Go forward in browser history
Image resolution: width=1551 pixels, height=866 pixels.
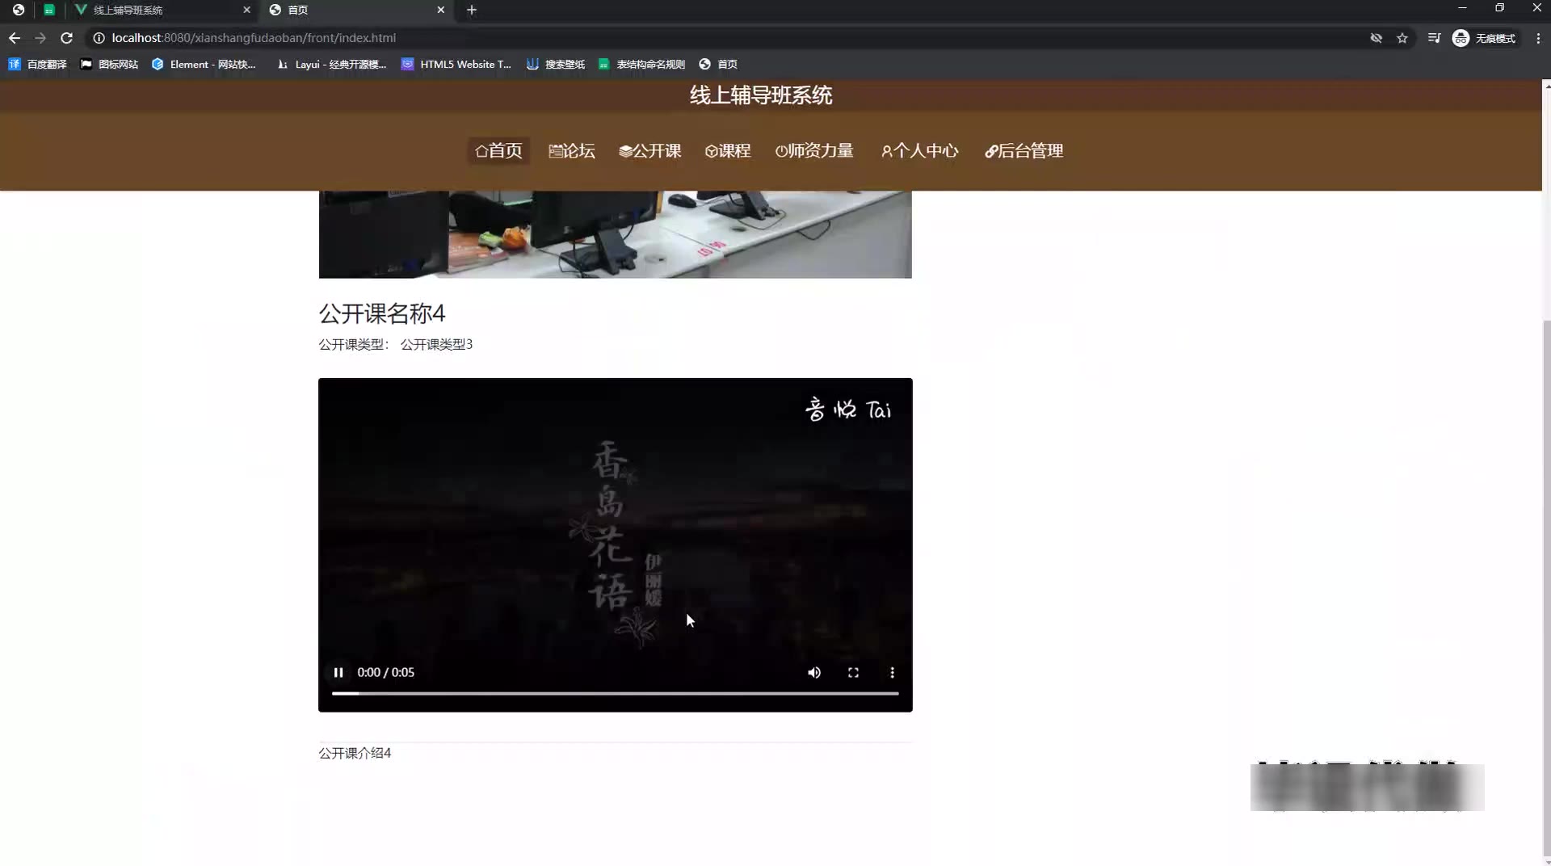point(40,38)
